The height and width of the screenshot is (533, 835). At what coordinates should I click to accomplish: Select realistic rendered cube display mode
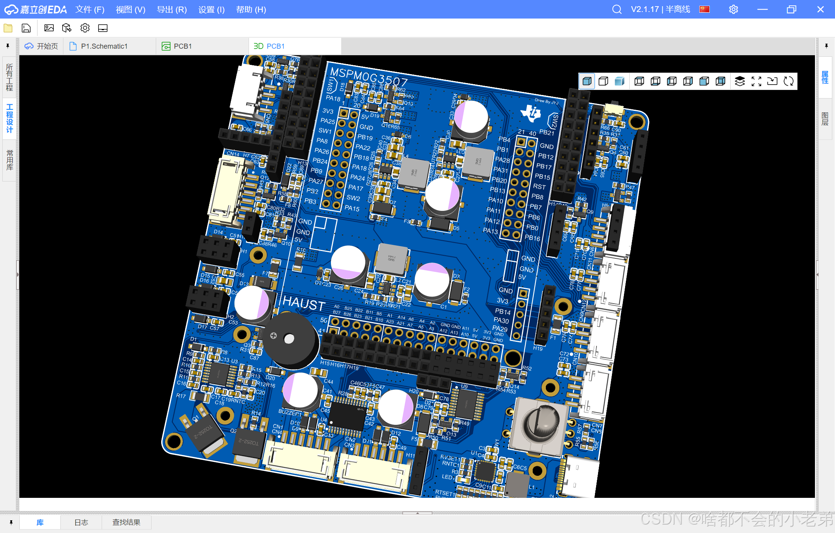[x=619, y=81]
